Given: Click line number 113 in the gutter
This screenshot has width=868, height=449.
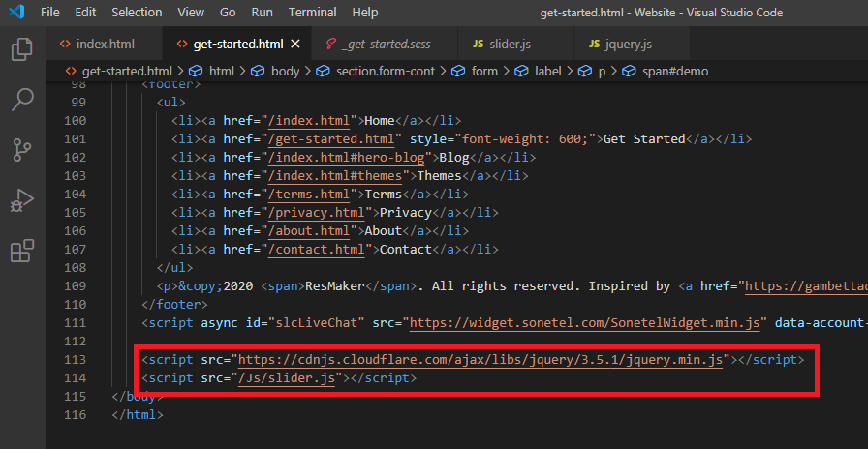Looking at the screenshot, I should [x=76, y=360].
